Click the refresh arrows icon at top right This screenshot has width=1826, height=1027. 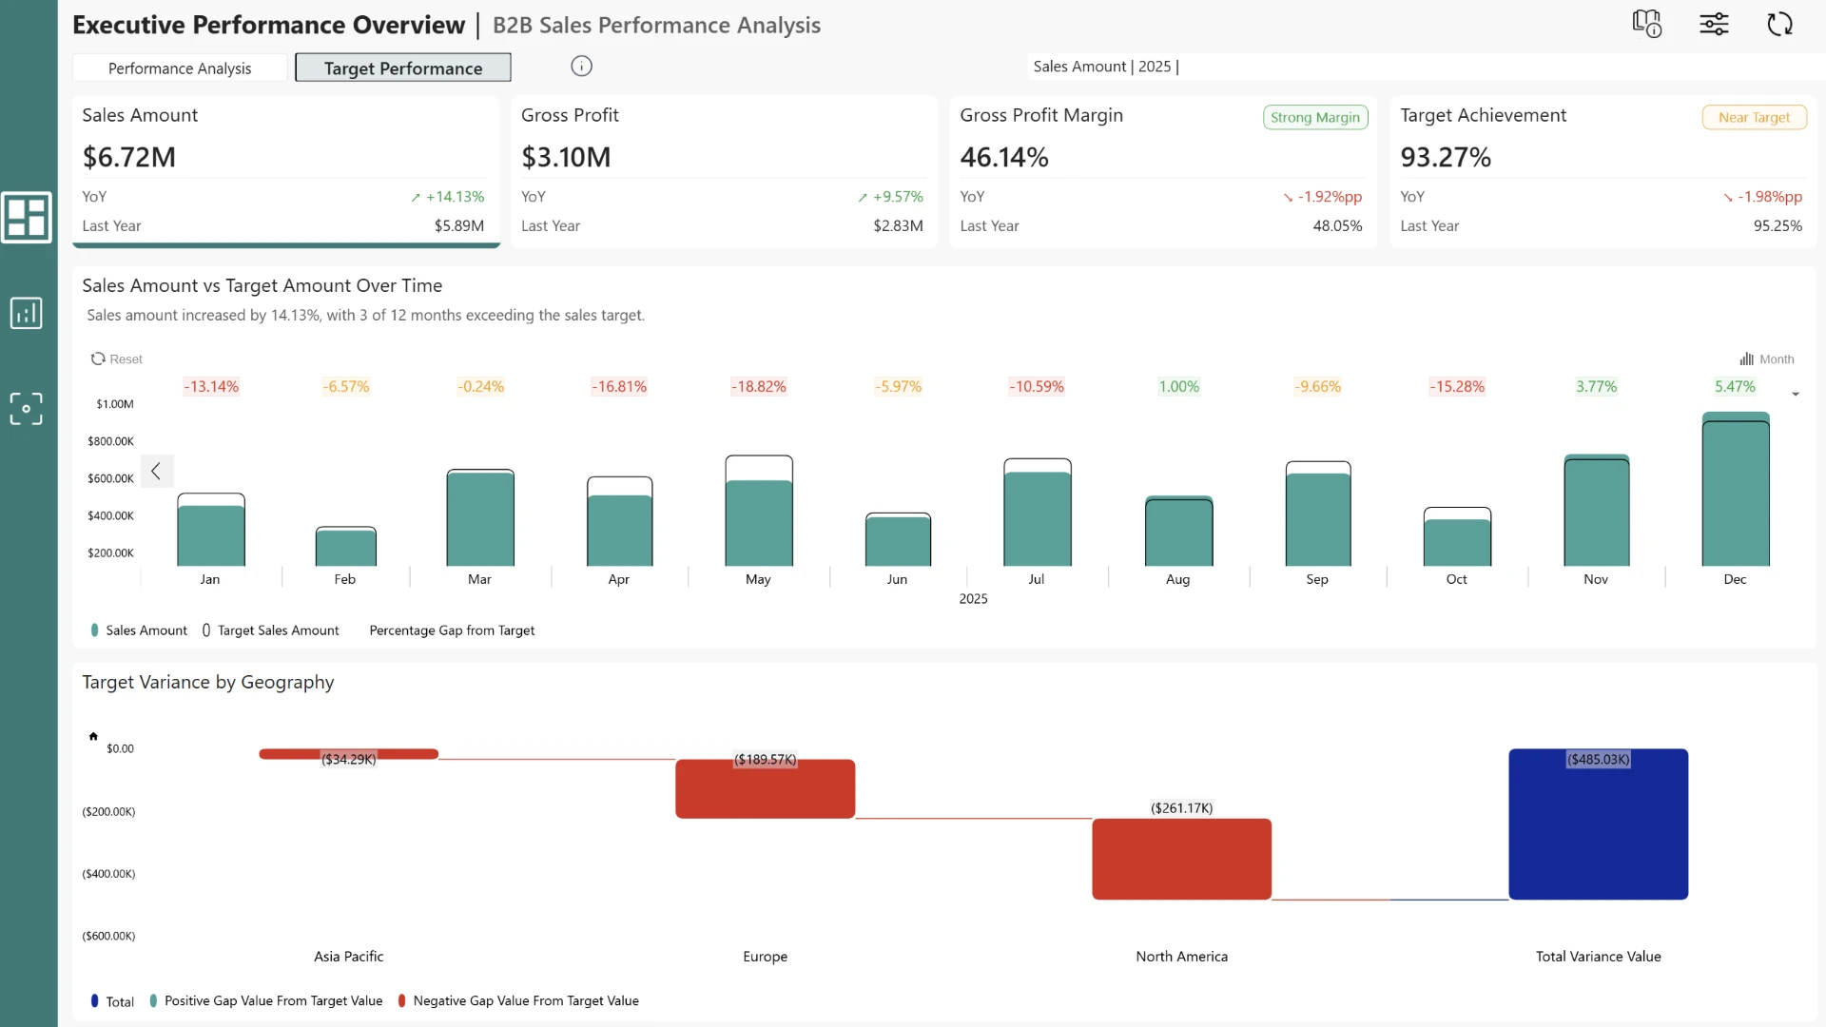[x=1779, y=24]
